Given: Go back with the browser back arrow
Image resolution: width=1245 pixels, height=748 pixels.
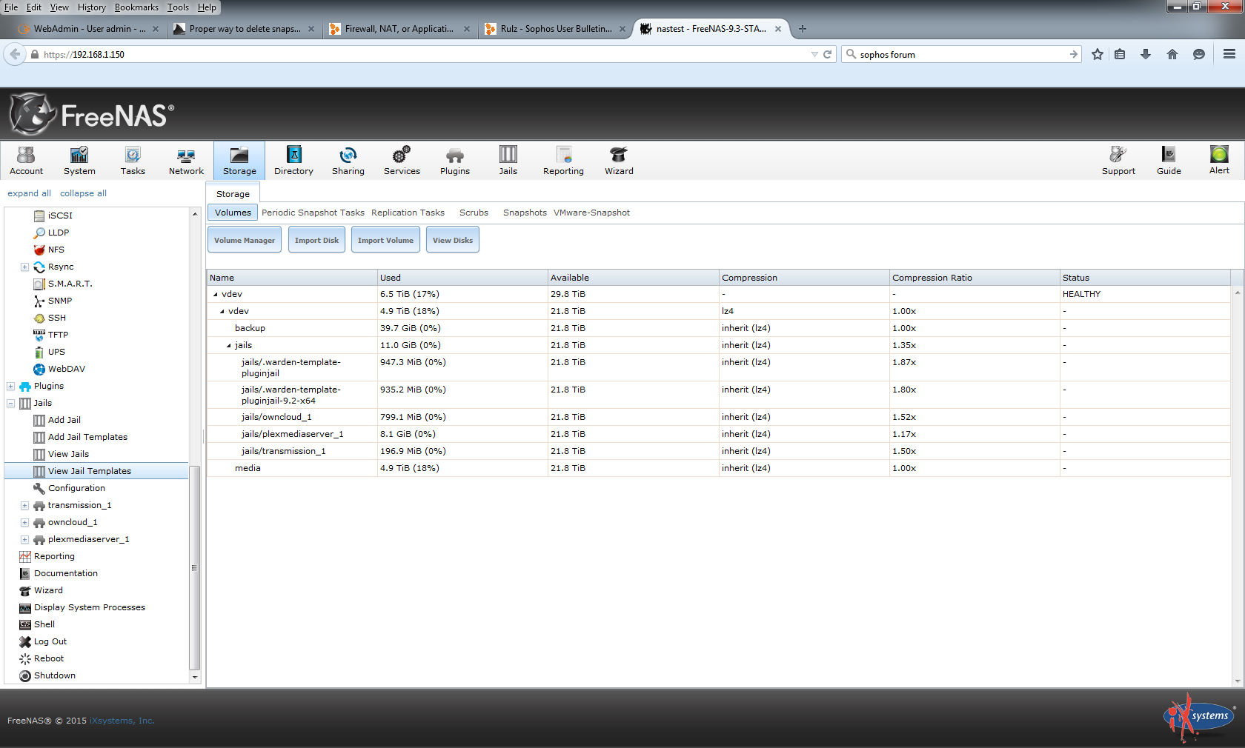Looking at the screenshot, I should point(15,54).
